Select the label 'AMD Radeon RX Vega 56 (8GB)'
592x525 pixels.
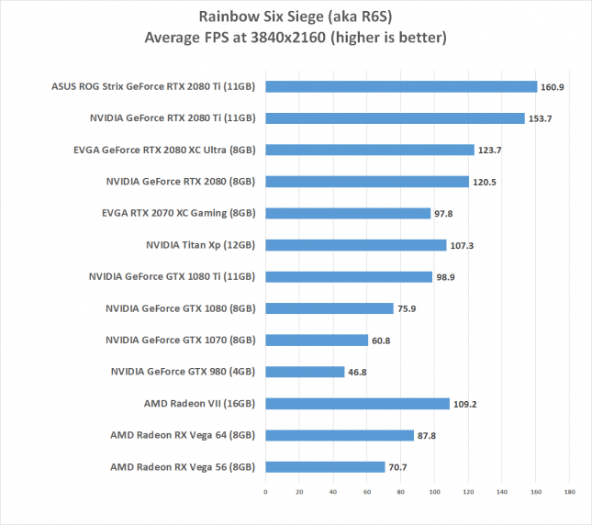point(183,467)
